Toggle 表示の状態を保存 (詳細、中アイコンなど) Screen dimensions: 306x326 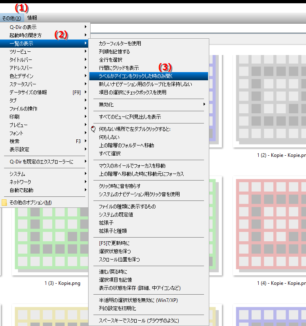point(149,288)
